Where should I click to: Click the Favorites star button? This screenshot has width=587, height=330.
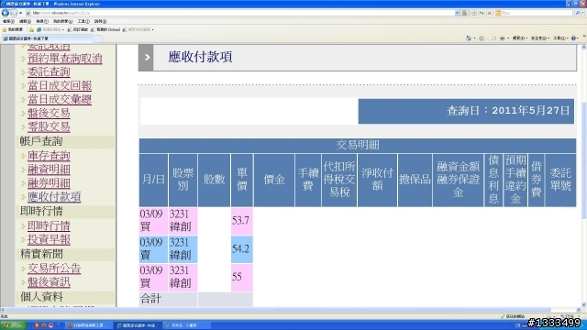pyautogui.click(x=12, y=29)
